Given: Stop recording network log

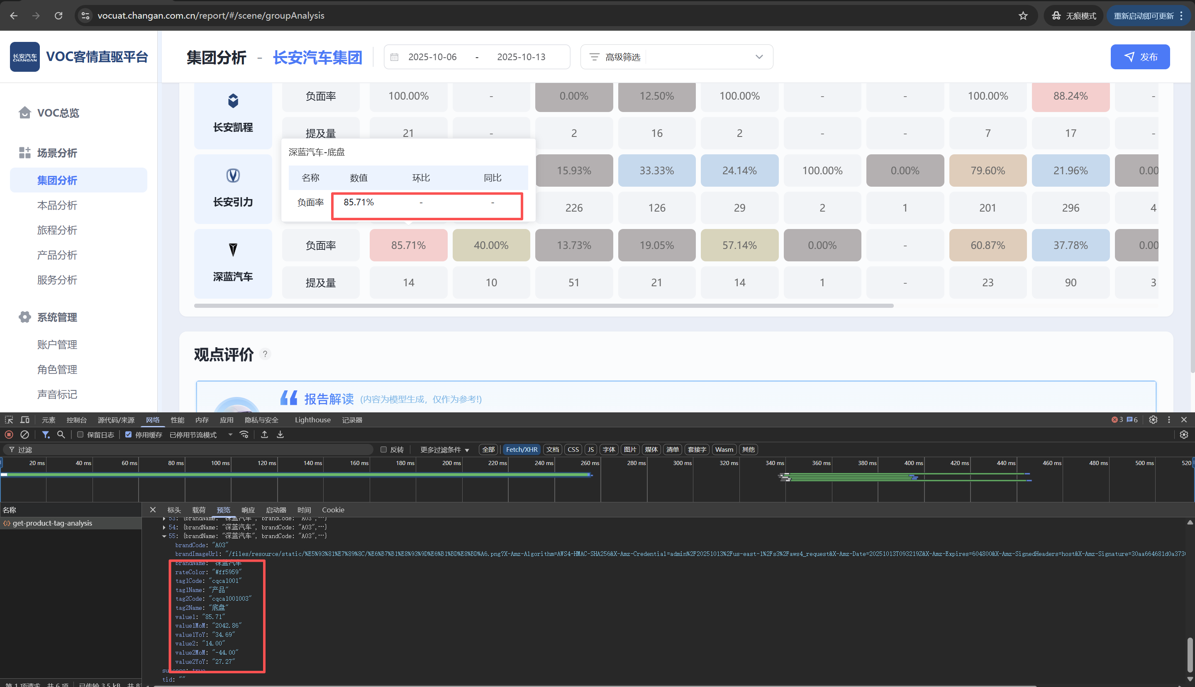Looking at the screenshot, I should (9, 435).
